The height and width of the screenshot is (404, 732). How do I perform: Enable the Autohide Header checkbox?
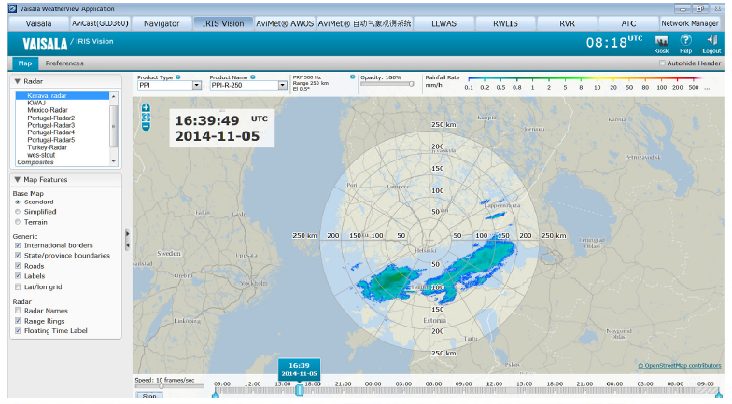(x=662, y=63)
